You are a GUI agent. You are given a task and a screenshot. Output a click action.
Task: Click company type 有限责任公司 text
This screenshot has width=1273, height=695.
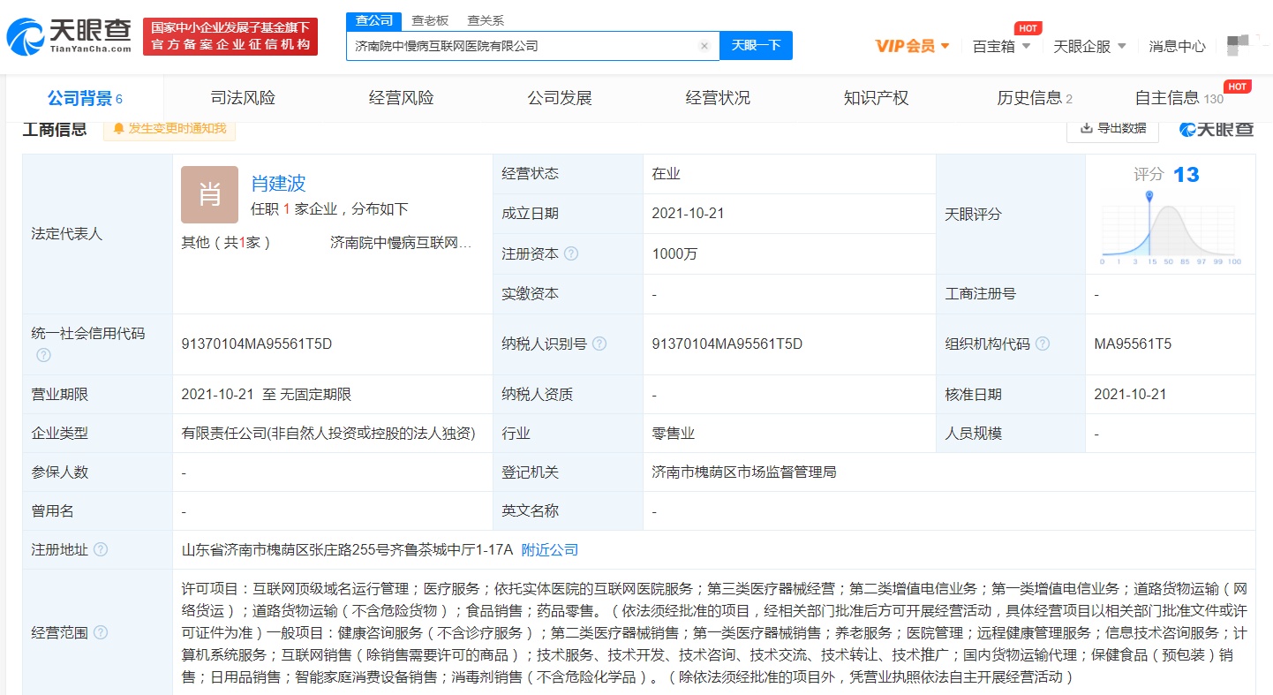[328, 434]
